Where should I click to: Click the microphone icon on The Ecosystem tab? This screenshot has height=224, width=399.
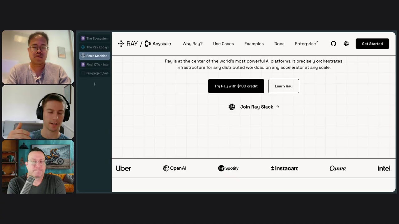click(83, 39)
